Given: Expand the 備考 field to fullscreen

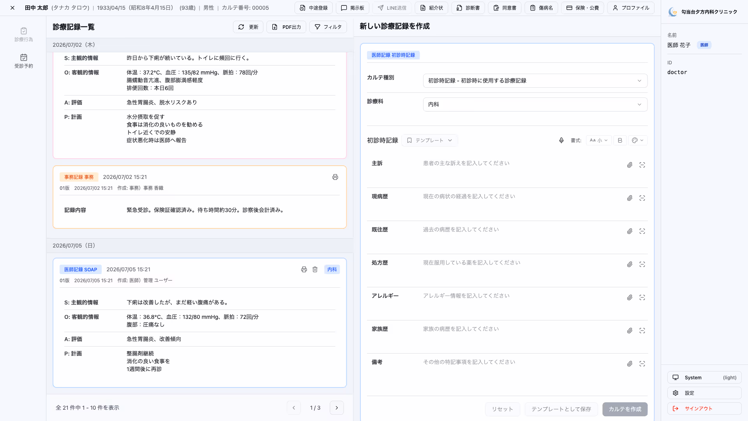Looking at the screenshot, I should point(642,364).
